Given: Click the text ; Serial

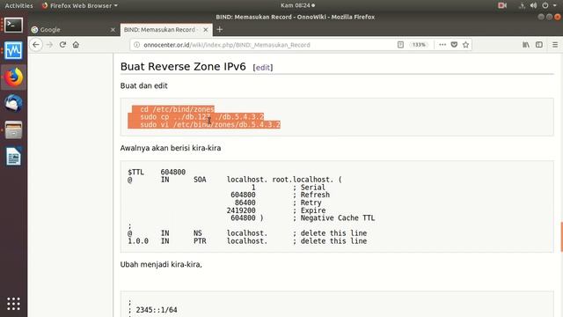Looking at the screenshot, I should coord(309,188).
